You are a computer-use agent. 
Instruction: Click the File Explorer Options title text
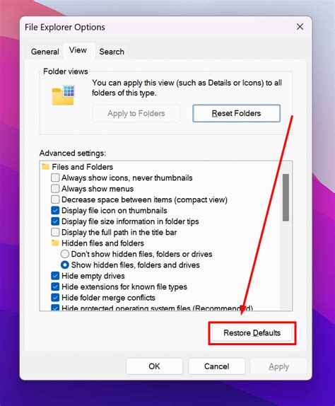point(65,27)
